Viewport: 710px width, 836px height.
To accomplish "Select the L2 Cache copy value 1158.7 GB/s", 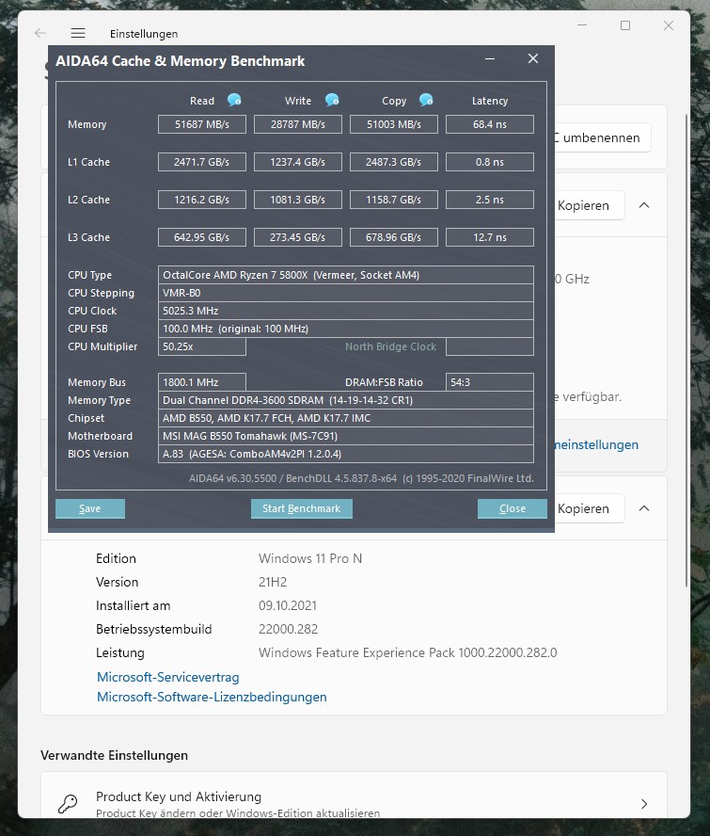I will tap(394, 200).
